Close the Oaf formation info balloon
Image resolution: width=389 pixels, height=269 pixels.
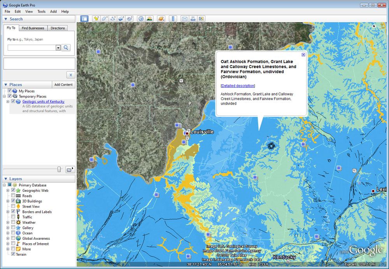303,55
